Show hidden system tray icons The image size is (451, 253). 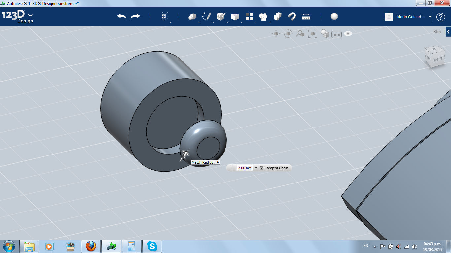(x=375, y=246)
